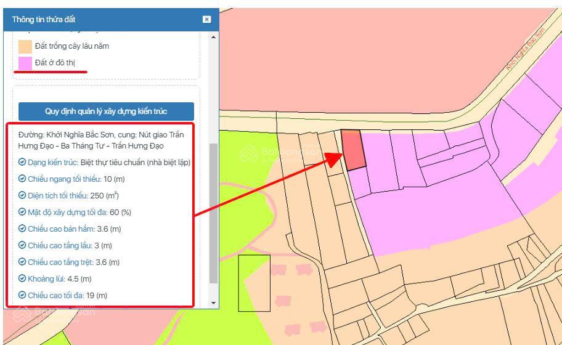The image size is (562, 345).
Task: Select the Chiều cao bán hầm: 3.6 (m) line
Action: (x=75, y=229)
